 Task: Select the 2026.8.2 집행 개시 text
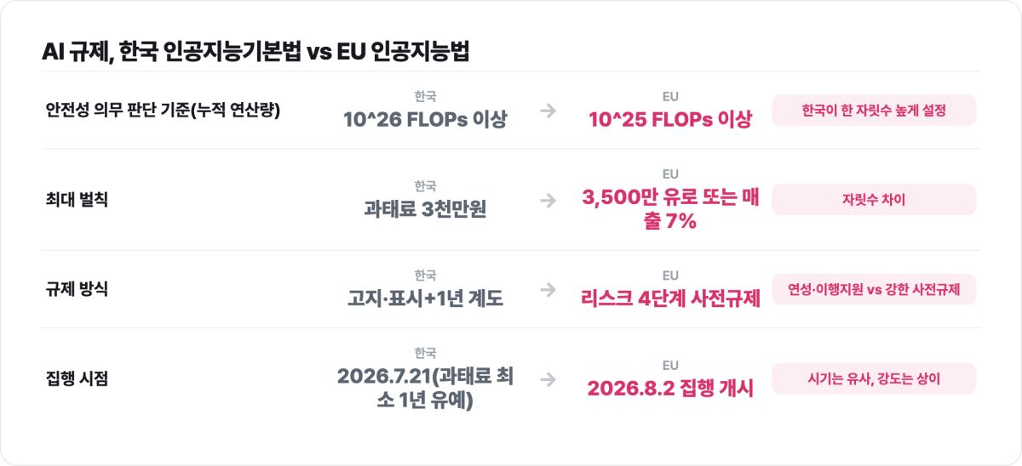click(670, 388)
